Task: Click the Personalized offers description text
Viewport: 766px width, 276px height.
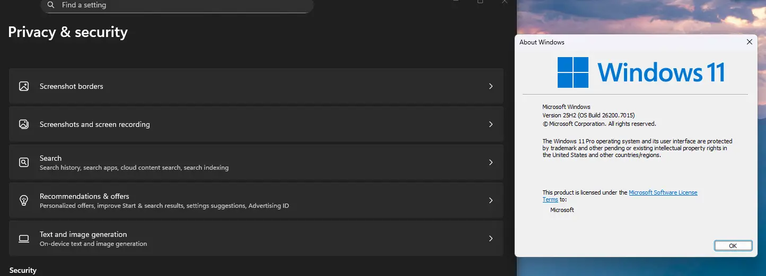Action: click(x=164, y=206)
